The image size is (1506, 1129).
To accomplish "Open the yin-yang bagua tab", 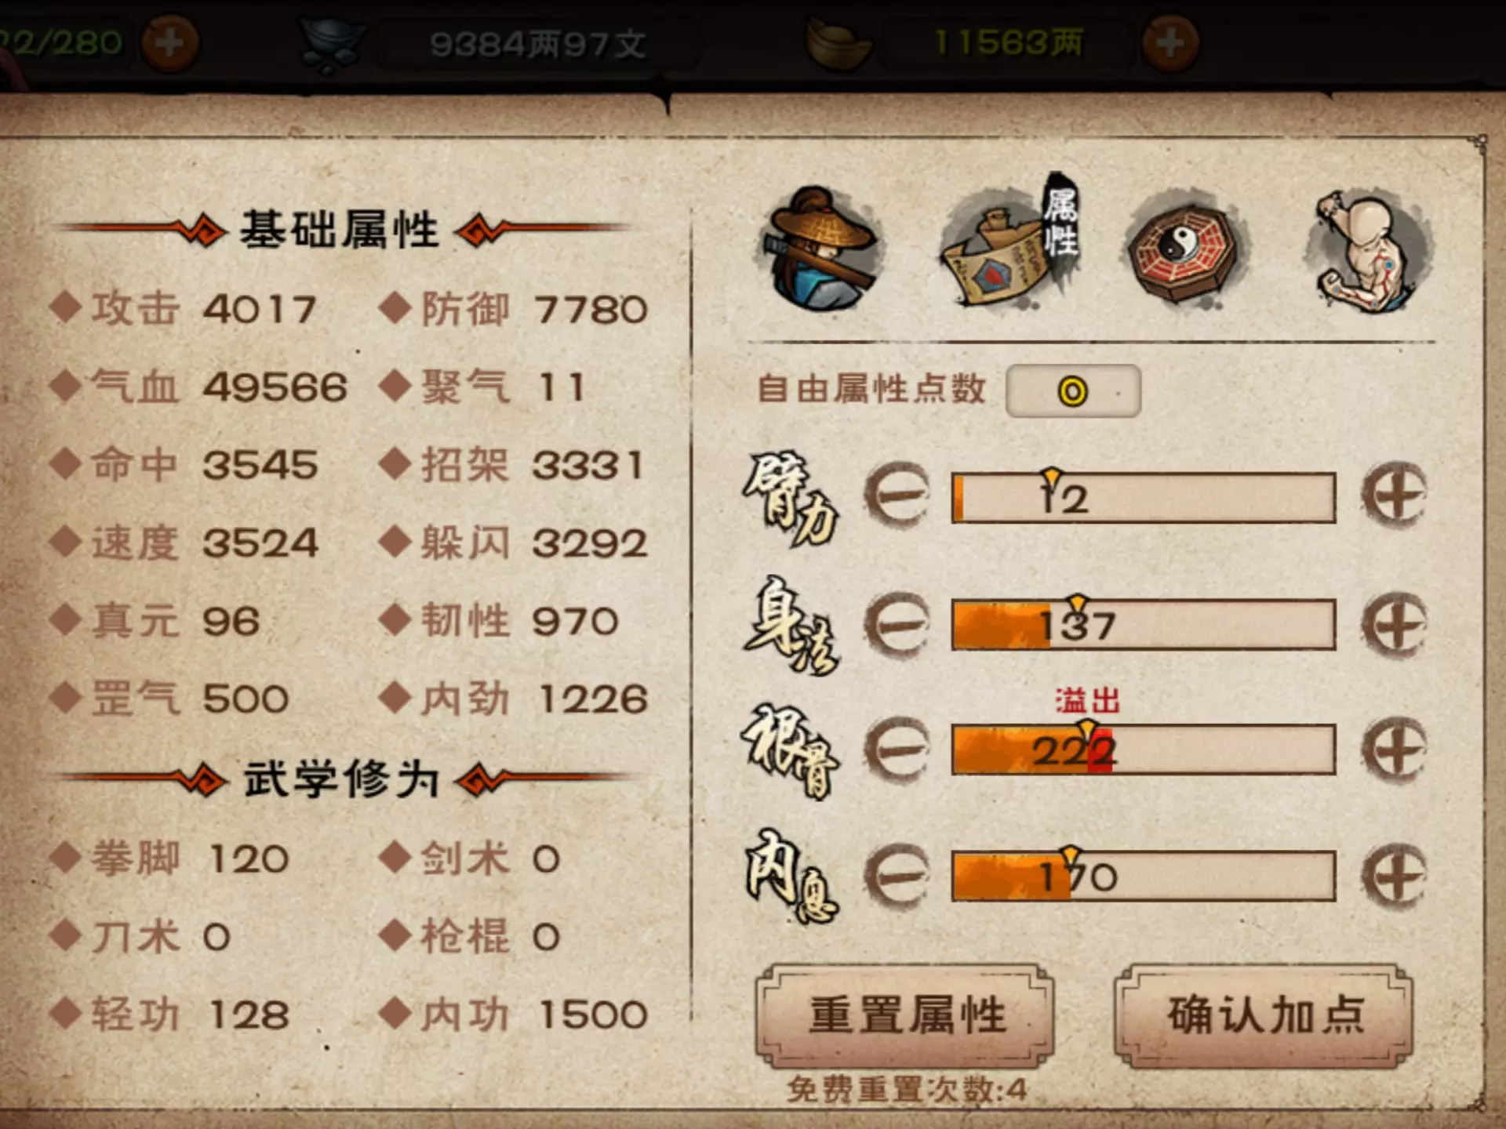I will click(x=1188, y=246).
